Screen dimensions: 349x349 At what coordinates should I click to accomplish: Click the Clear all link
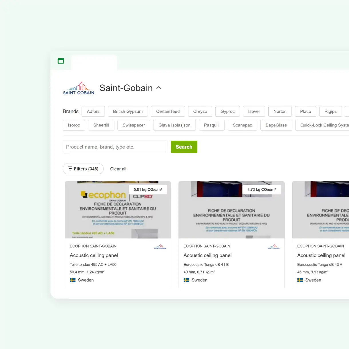click(118, 169)
